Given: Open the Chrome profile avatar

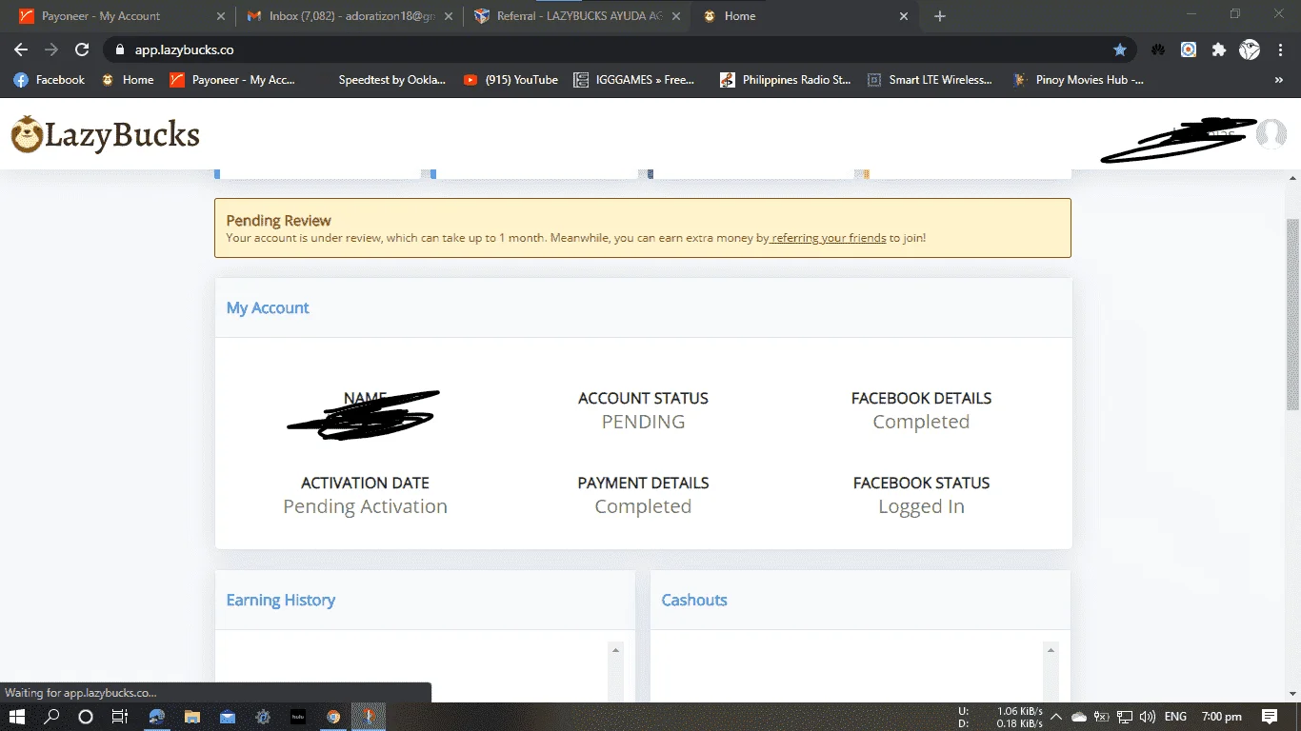Looking at the screenshot, I should coord(1250,49).
